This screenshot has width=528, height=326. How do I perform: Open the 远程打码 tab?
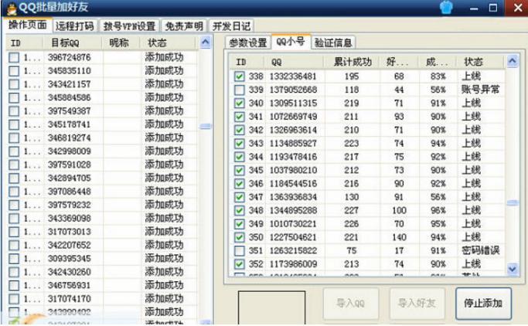(x=74, y=26)
